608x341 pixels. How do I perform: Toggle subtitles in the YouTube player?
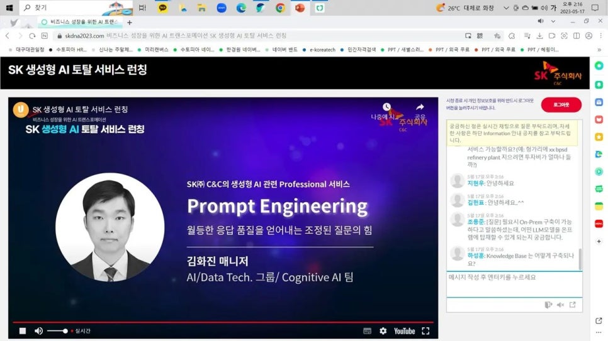pyautogui.click(x=367, y=331)
